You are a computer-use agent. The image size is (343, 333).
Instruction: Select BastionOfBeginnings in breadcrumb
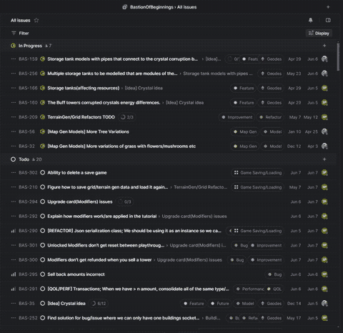(x=151, y=7)
